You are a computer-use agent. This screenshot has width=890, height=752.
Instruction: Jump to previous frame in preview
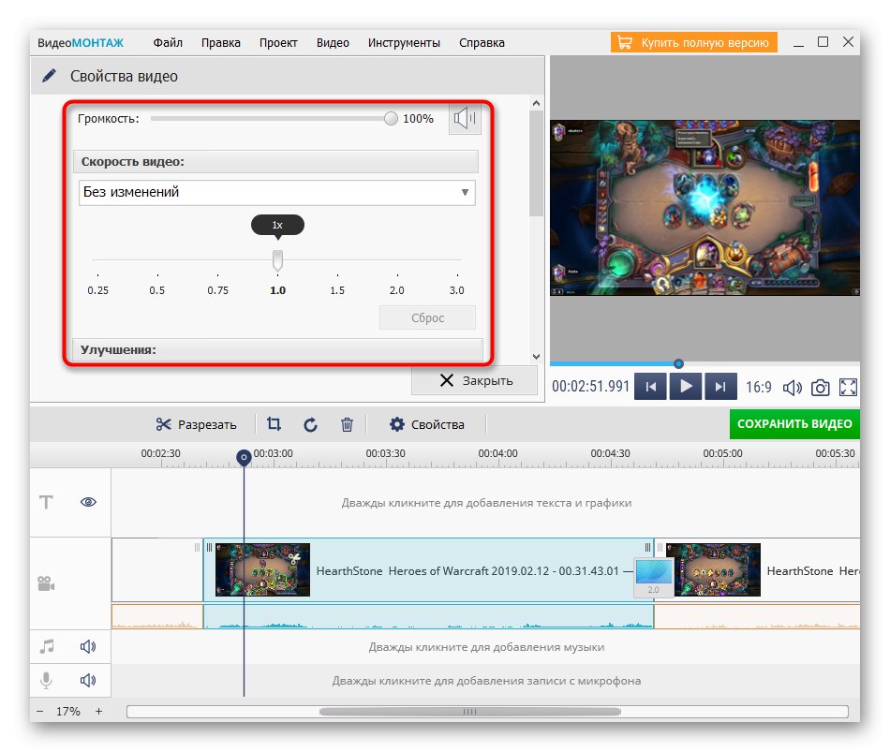(650, 387)
